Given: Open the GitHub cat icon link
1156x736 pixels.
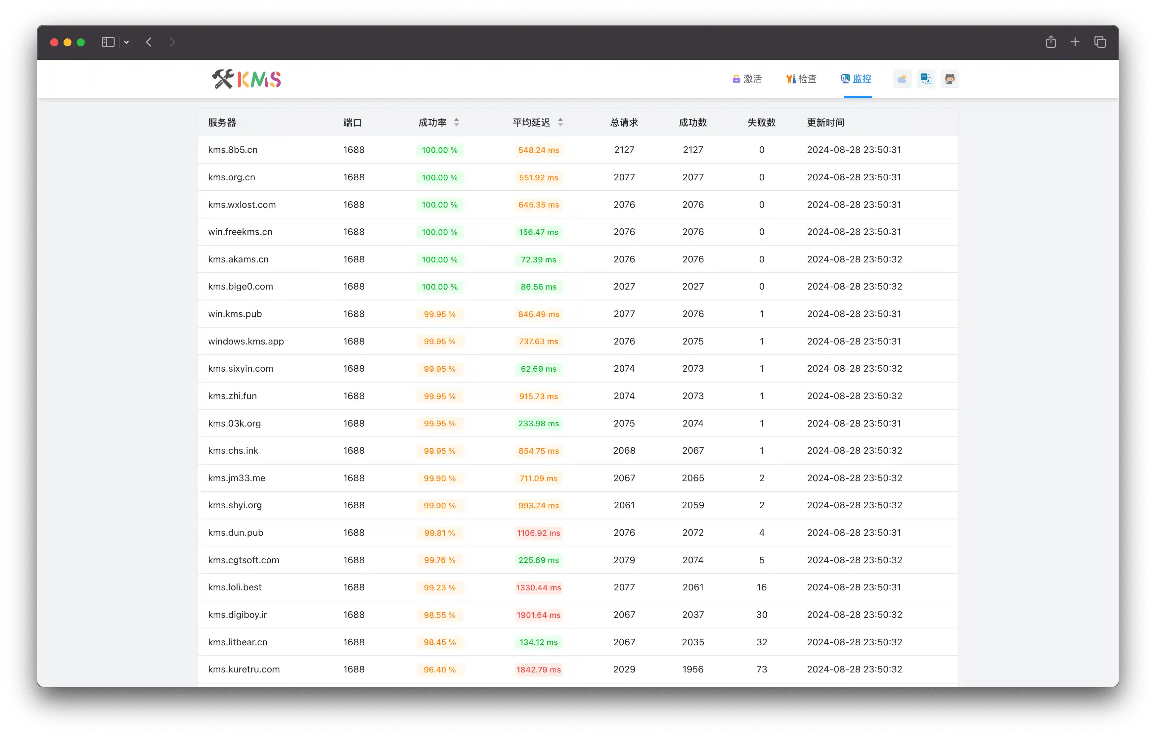Looking at the screenshot, I should point(949,79).
